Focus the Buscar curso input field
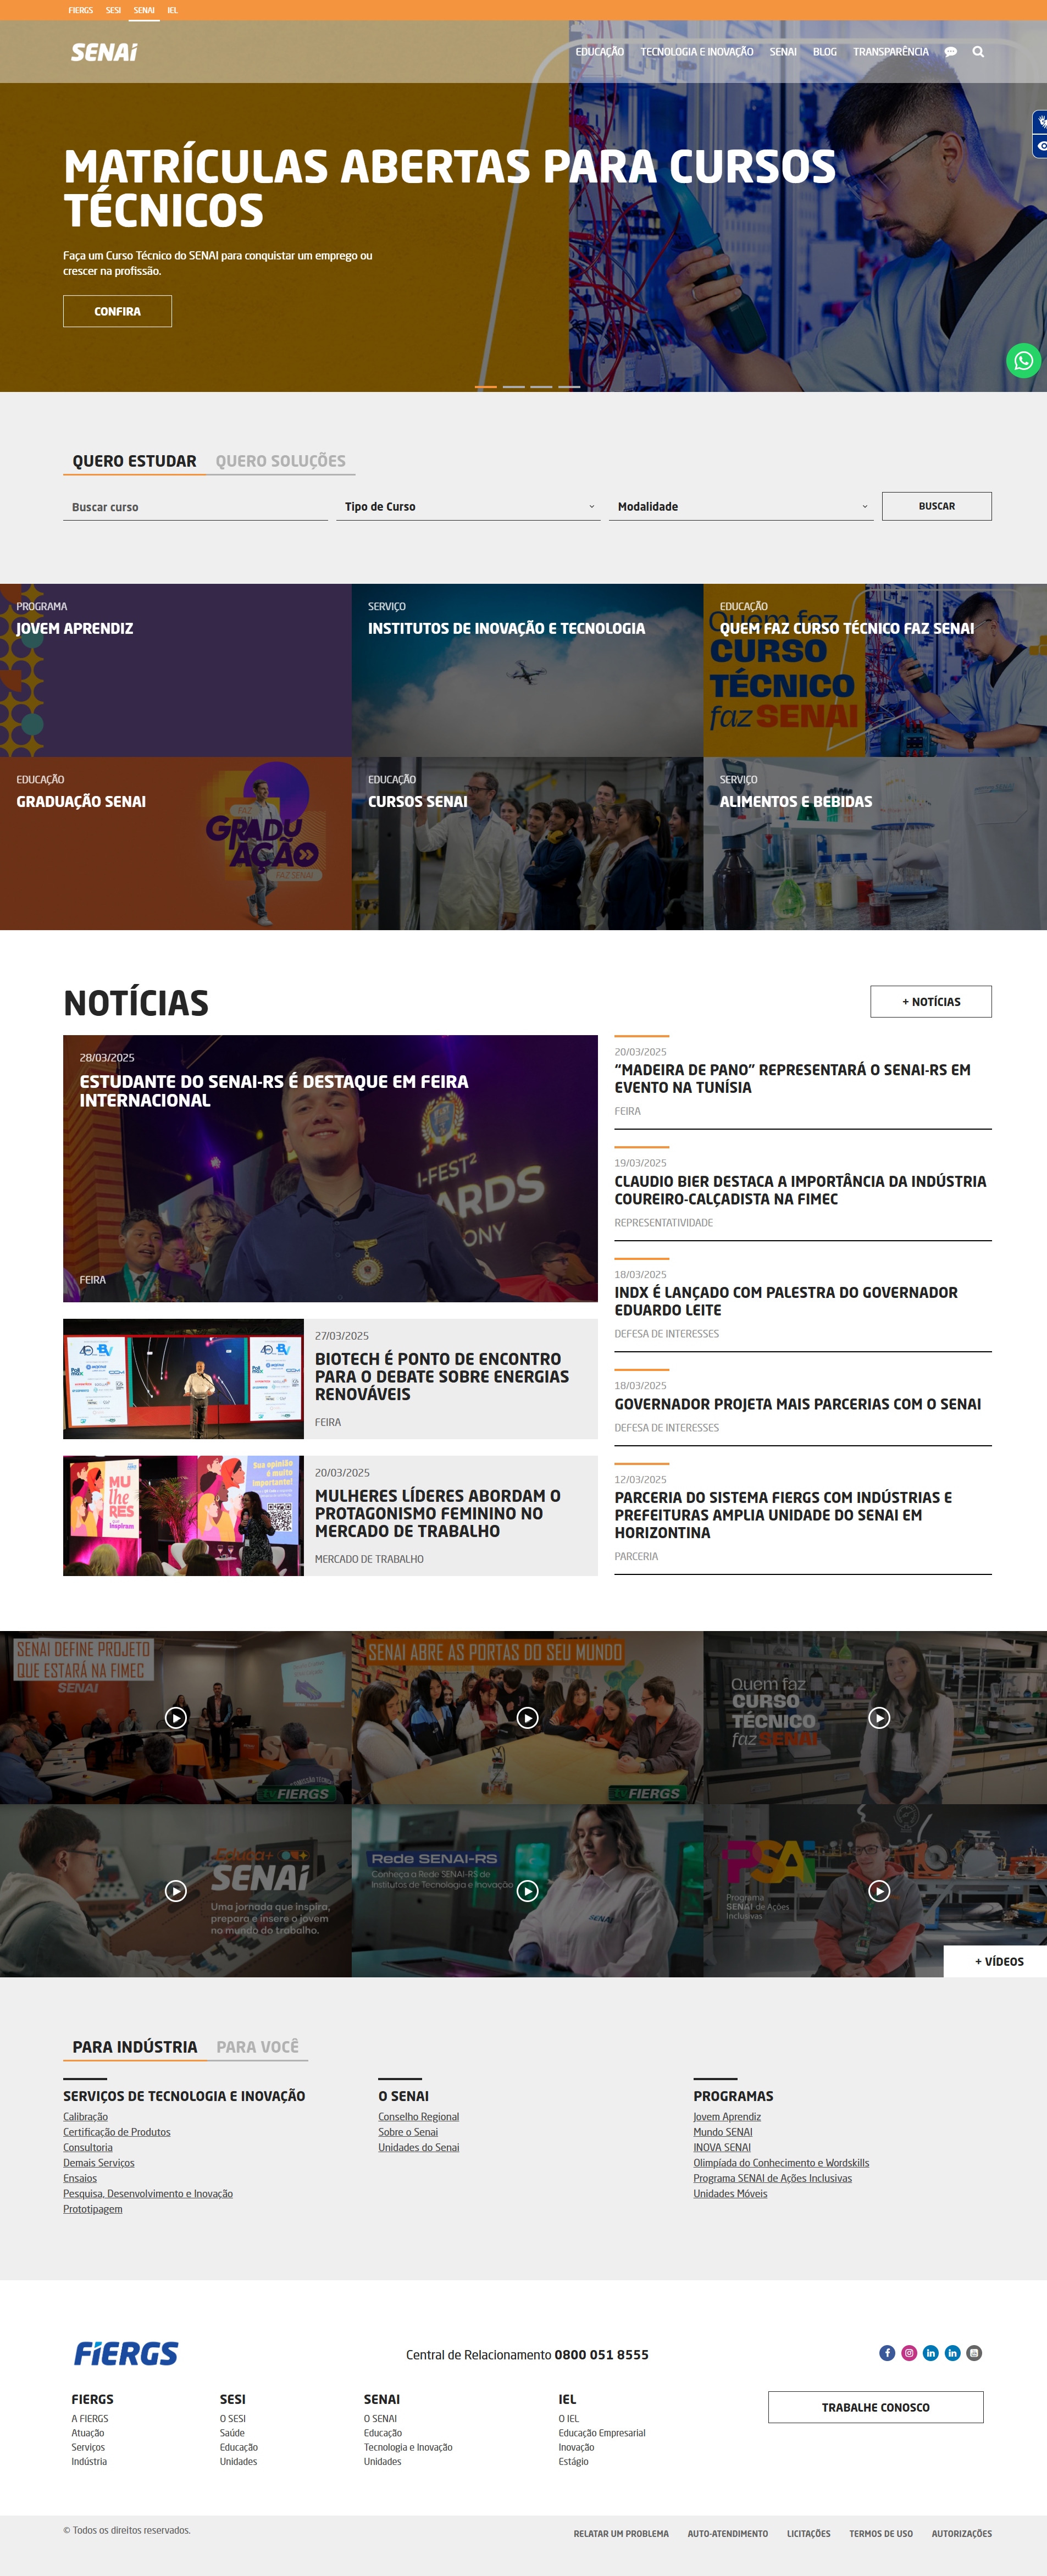1047x2576 pixels. tap(195, 507)
